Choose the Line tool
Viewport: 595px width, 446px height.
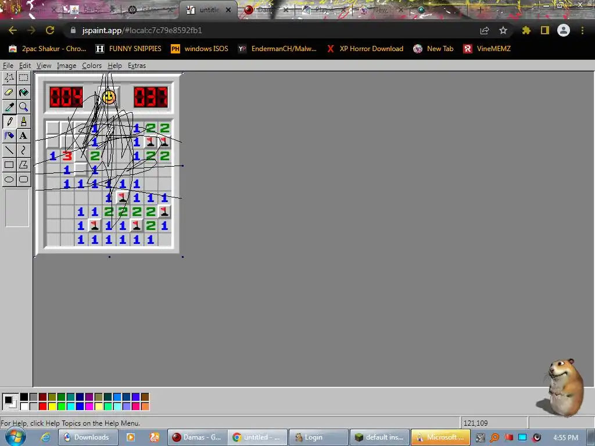click(x=9, y=150)
